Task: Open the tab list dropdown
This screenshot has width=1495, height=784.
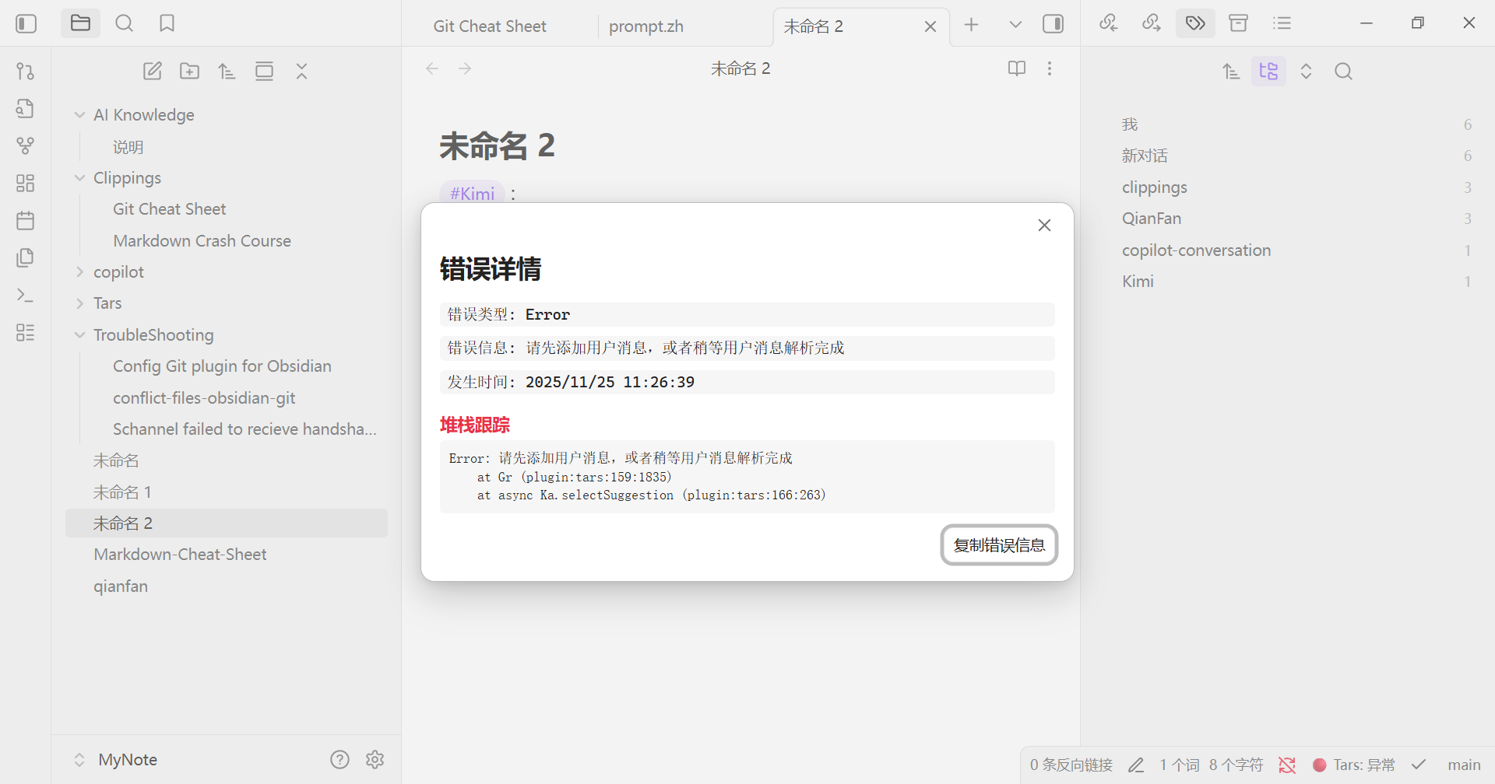Action: [x=1015, y=25]
